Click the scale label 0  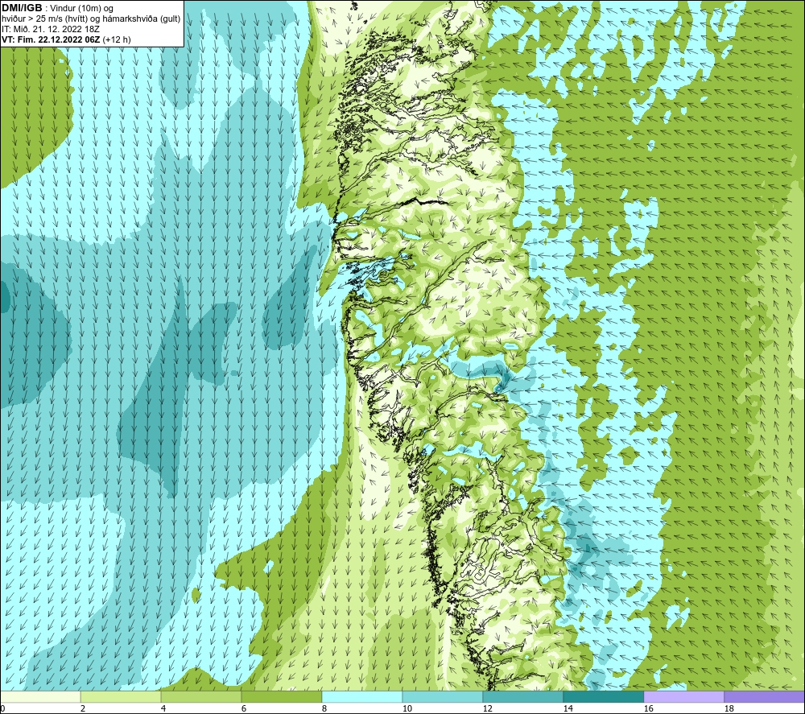[x=3, y=709]
